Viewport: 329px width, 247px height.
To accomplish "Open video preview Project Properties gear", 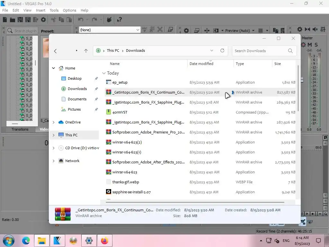I will (186, 31).
